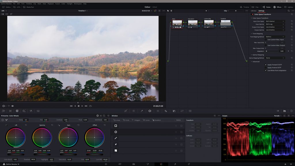
Task: Select the Gradient window button
Action: tap(156, 120)
